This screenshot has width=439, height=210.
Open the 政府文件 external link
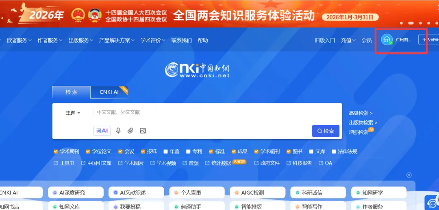pyautogui.click(x=267, y=163)
